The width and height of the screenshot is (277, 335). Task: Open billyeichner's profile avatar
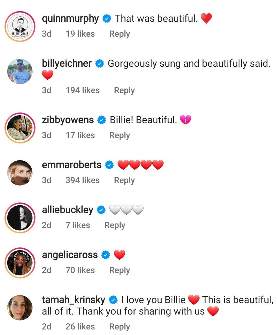point(20,71)
